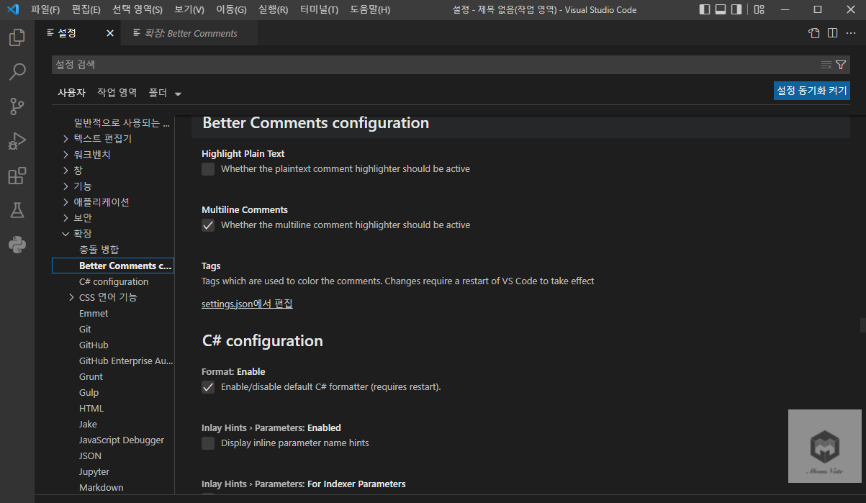866x503 pixels.
Task: Expand the 텍스트 편집기 section
Action: coord(66,139)
